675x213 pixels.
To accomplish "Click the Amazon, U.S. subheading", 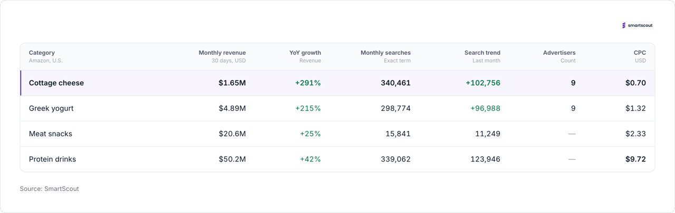I will point(45,61).
